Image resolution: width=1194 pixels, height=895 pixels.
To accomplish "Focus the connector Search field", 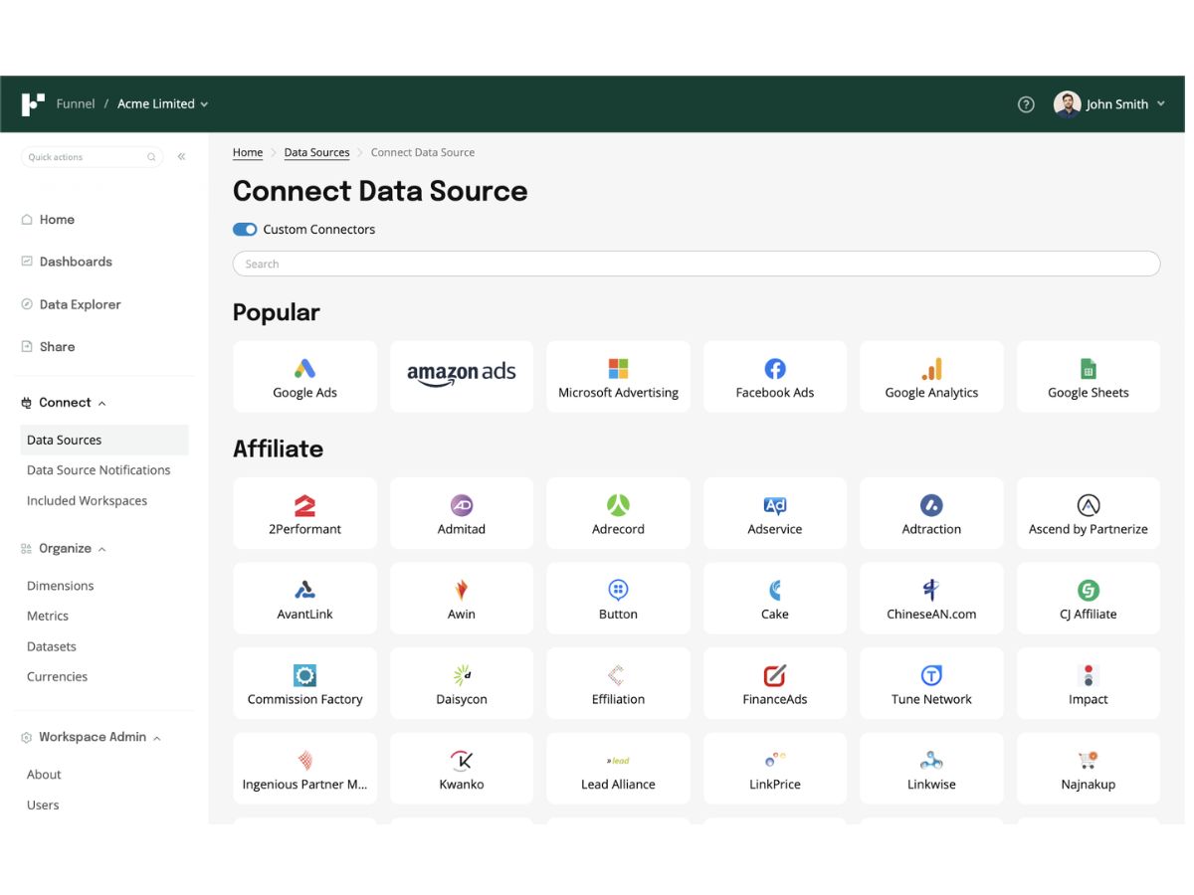I will [696, 265].
